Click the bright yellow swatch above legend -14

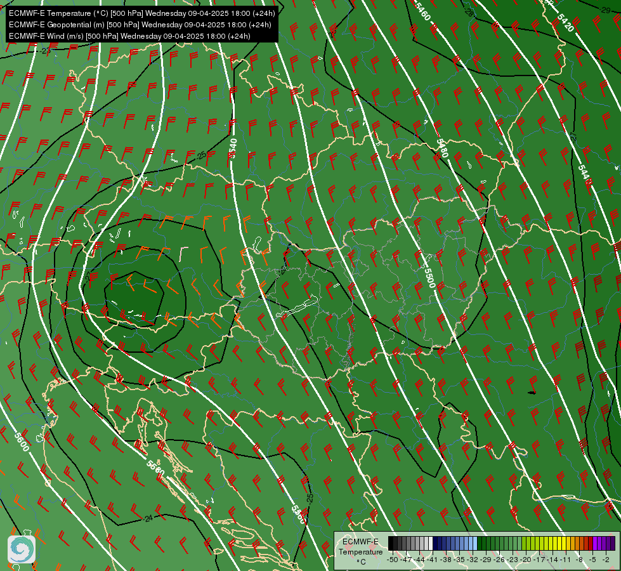(x=555, y=543)
